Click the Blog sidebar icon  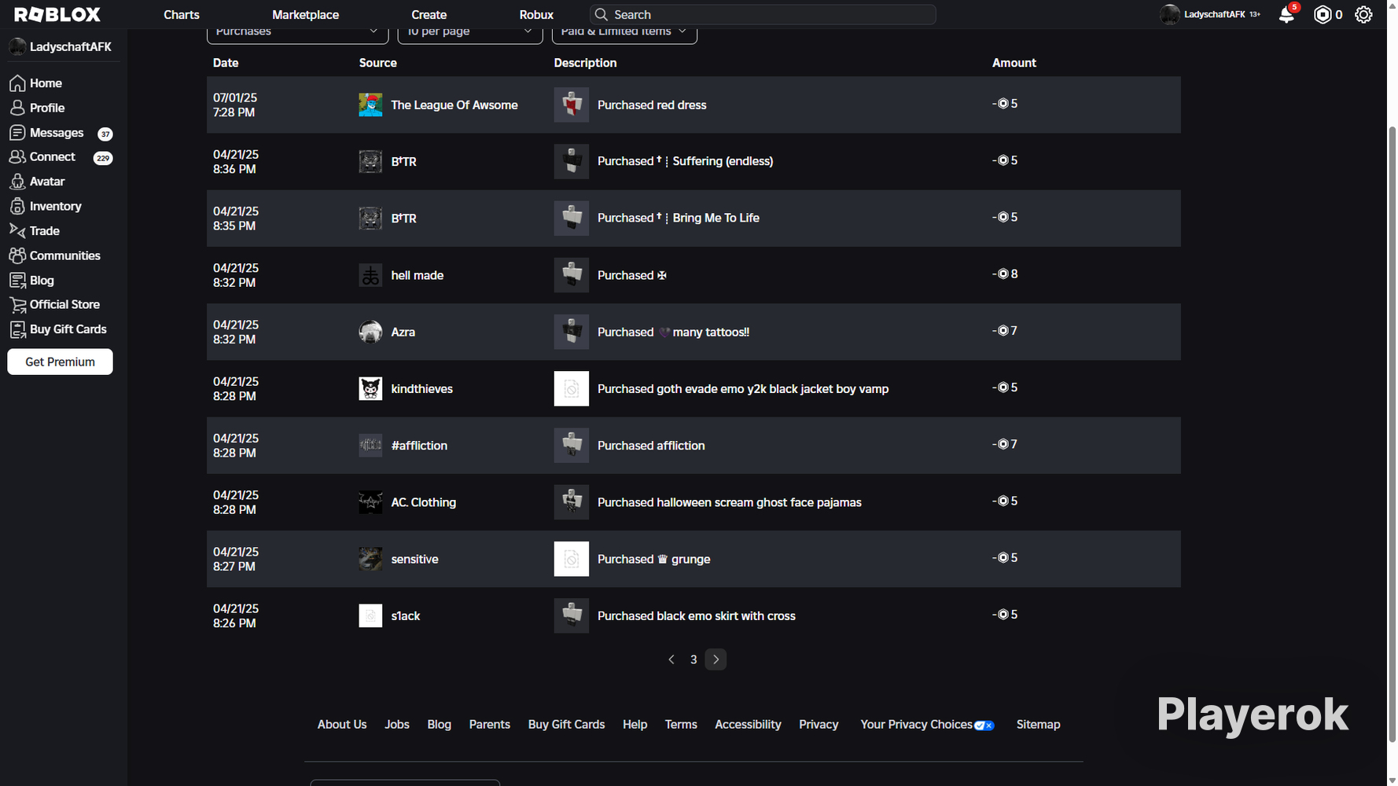click(17, 281)
